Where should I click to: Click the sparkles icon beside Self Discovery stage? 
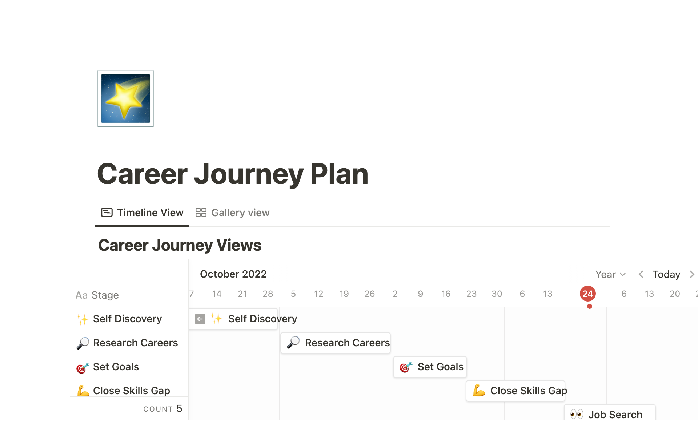click(x=83, y=319)
